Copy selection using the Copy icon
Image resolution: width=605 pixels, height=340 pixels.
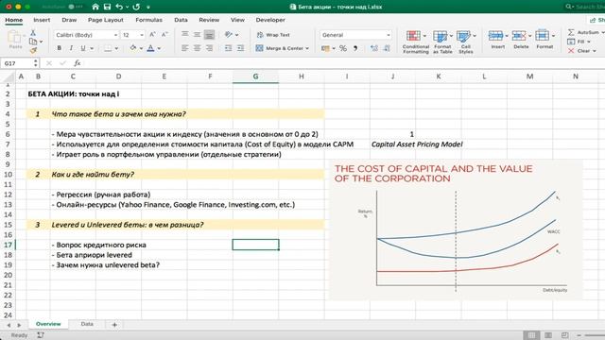[x=34, y=42]
